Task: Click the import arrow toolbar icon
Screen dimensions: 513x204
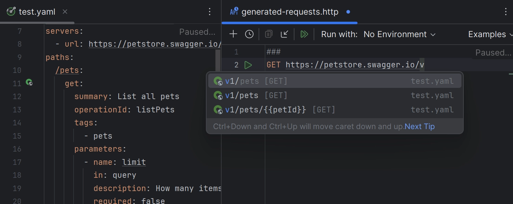Action: coord(285,34)
